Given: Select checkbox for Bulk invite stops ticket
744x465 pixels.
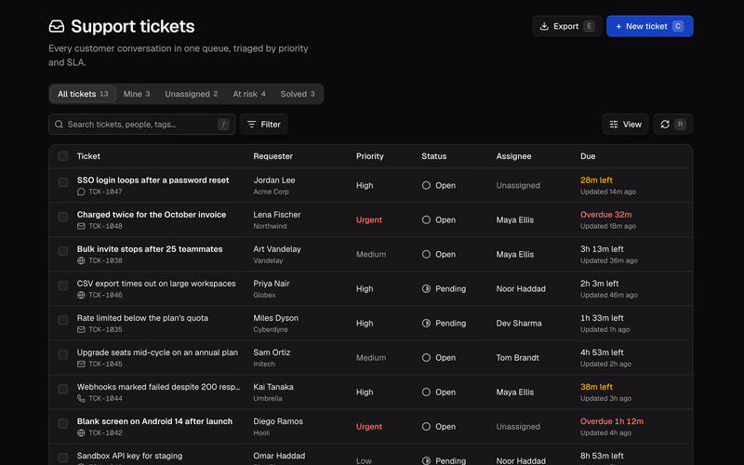Looking at the screenshot, I should click(x=62, y=251).
